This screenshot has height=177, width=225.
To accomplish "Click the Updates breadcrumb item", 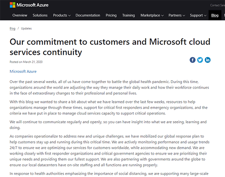I will tap(26, 29).
